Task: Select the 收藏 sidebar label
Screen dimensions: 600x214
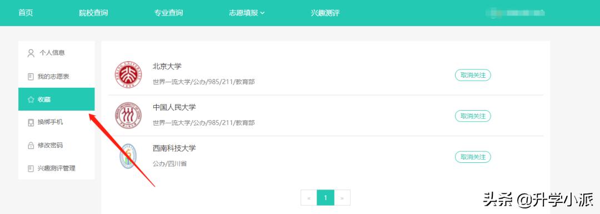Action: pyautogui.click(x=44, y=99)
